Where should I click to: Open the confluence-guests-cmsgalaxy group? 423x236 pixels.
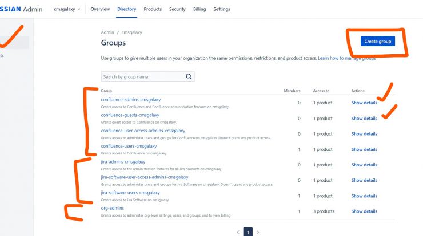point(130,115)
